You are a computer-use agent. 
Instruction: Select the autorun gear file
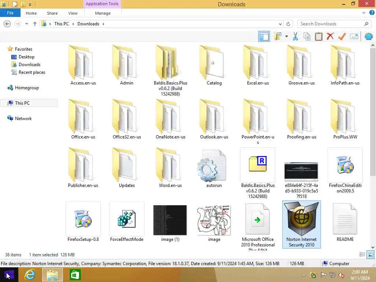(x=214, y=168)
